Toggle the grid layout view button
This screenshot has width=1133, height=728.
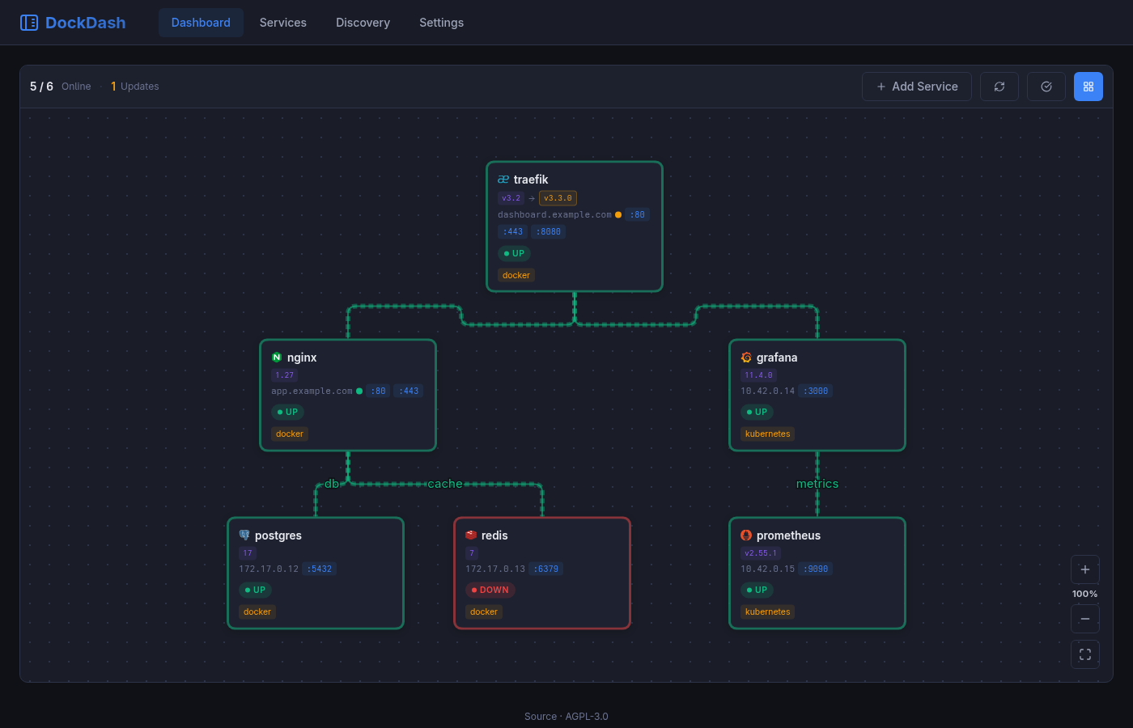1088,87
